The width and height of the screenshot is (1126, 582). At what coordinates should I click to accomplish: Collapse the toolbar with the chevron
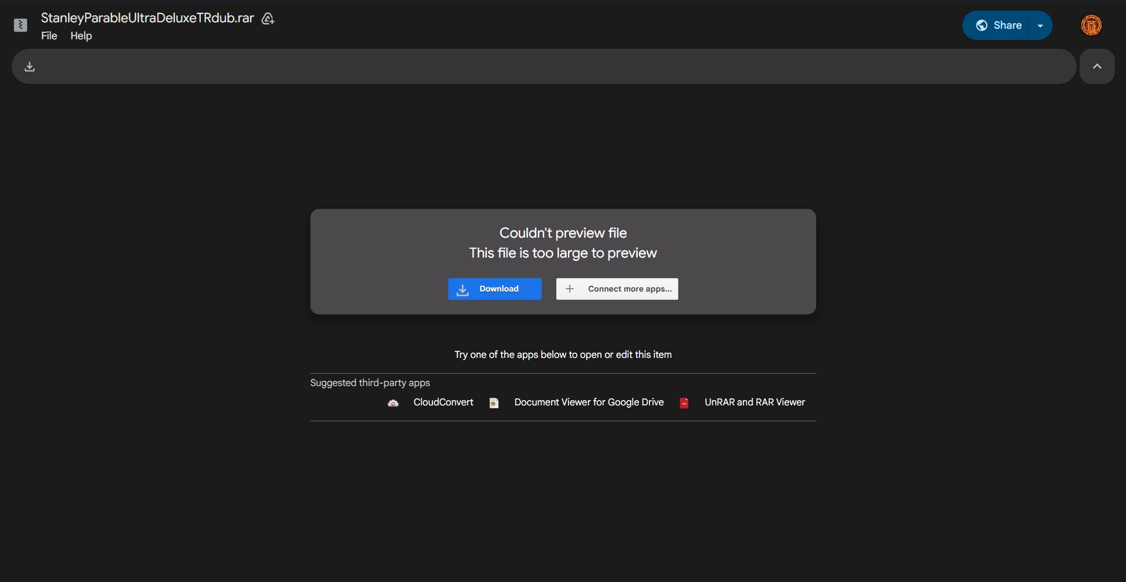pyautogui.click(x=1097, y=66)
